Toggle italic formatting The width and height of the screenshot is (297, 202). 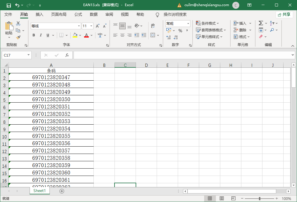(41, 35)
